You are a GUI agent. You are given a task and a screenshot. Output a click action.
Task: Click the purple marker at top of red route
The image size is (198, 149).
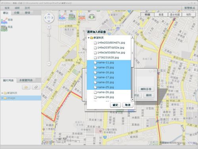tap(175, 19)
